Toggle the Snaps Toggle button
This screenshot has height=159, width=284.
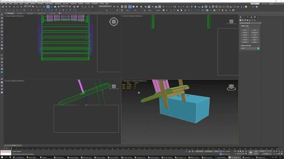[x=82, y=7]
